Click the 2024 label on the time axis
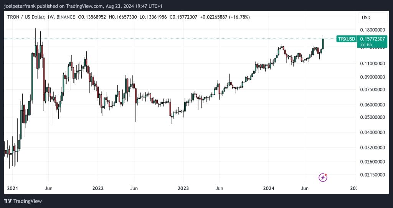393x208 pixels. [268, 188]
